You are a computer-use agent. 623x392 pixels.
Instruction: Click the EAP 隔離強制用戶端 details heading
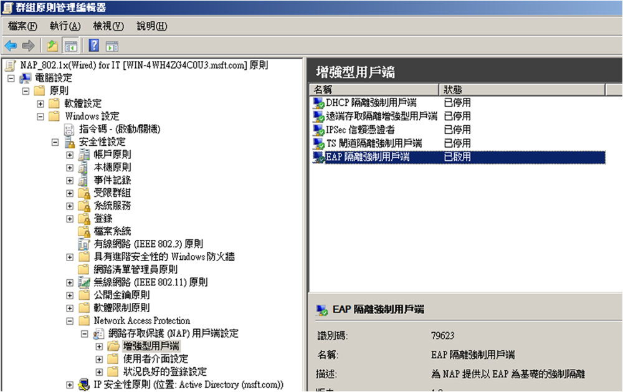coord(378,309)
